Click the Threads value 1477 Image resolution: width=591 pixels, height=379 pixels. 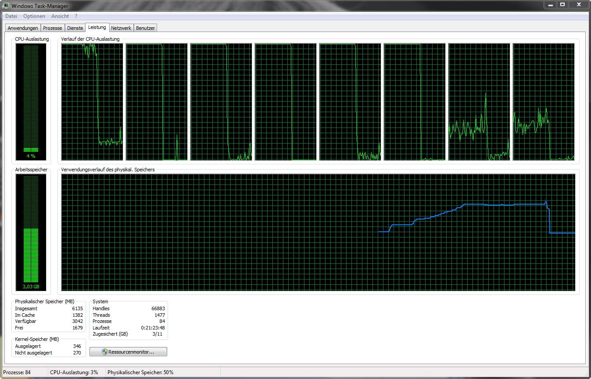click(160, 315)
